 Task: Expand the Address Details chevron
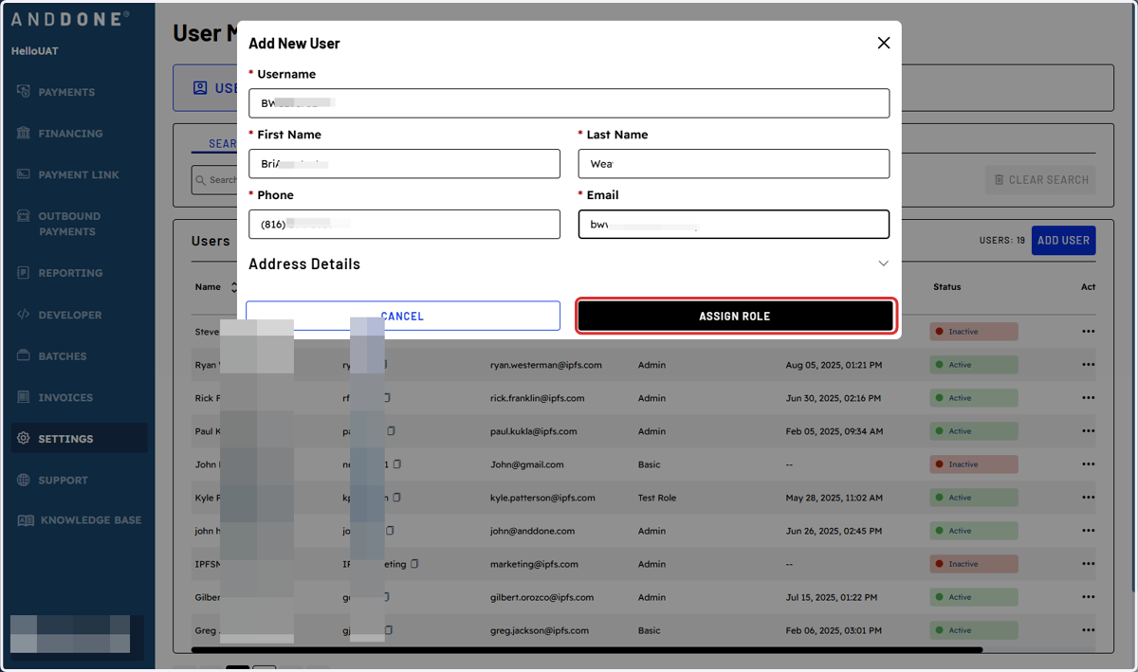[883, 263]
